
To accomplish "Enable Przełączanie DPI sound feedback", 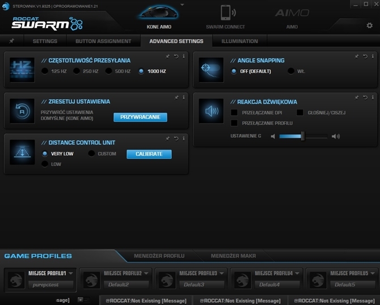I will 234,112.
